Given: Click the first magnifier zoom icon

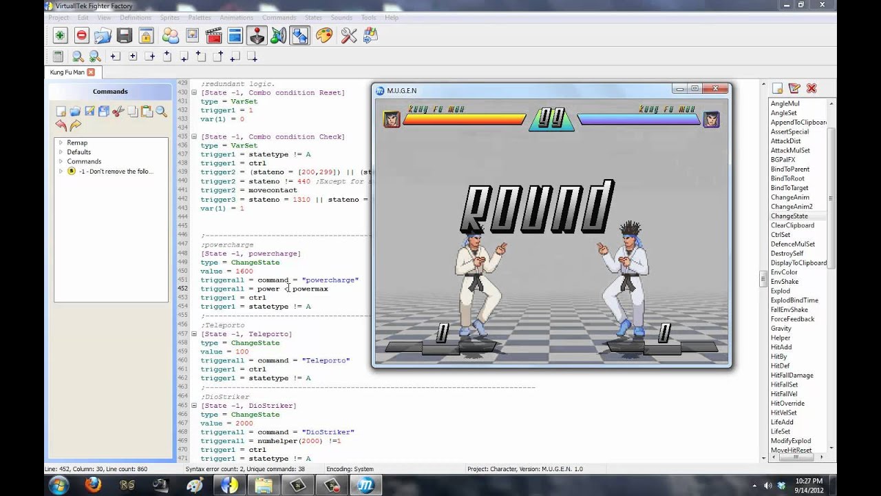Looking at the screenshot, I should pyautogui.click(x=78, y=56).
